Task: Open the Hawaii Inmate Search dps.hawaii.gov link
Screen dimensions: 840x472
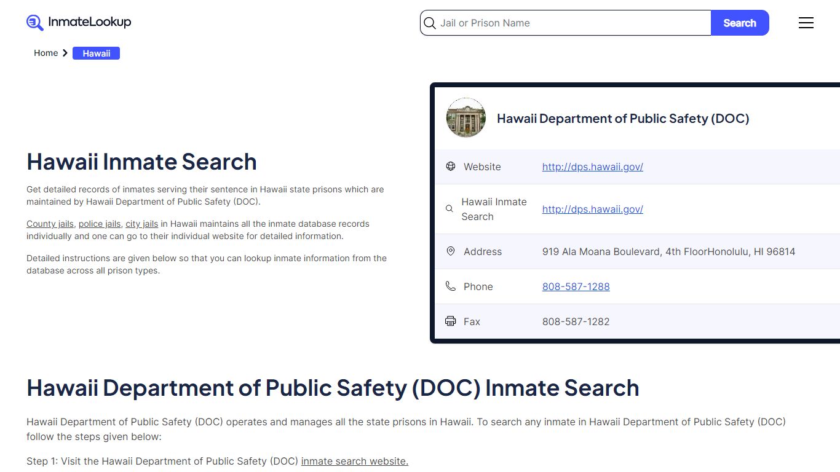Action: [x=593, y=209]
